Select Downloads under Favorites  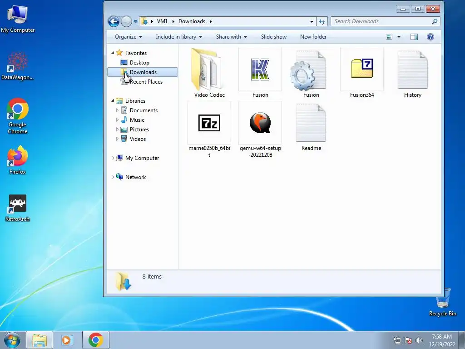143,72
